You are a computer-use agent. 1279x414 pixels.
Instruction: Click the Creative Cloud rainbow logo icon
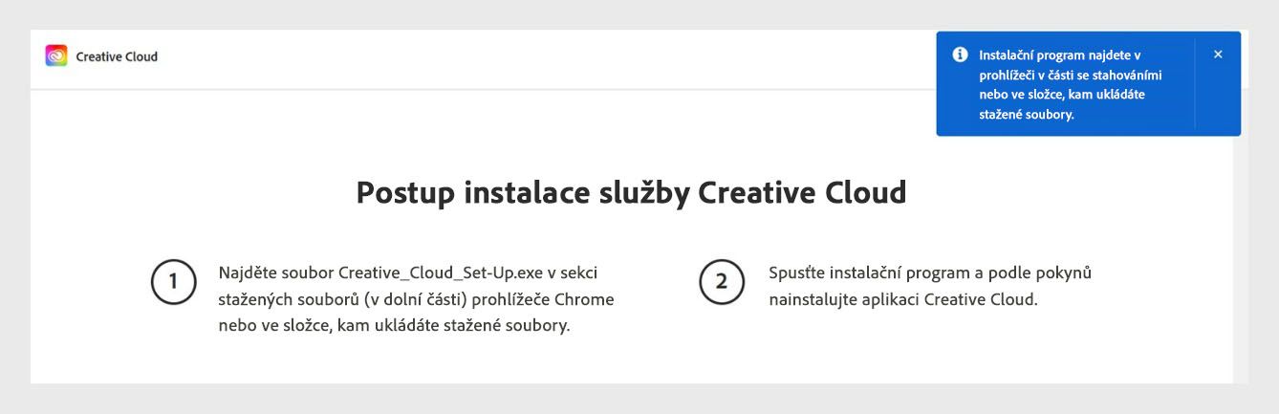[56, 56]
